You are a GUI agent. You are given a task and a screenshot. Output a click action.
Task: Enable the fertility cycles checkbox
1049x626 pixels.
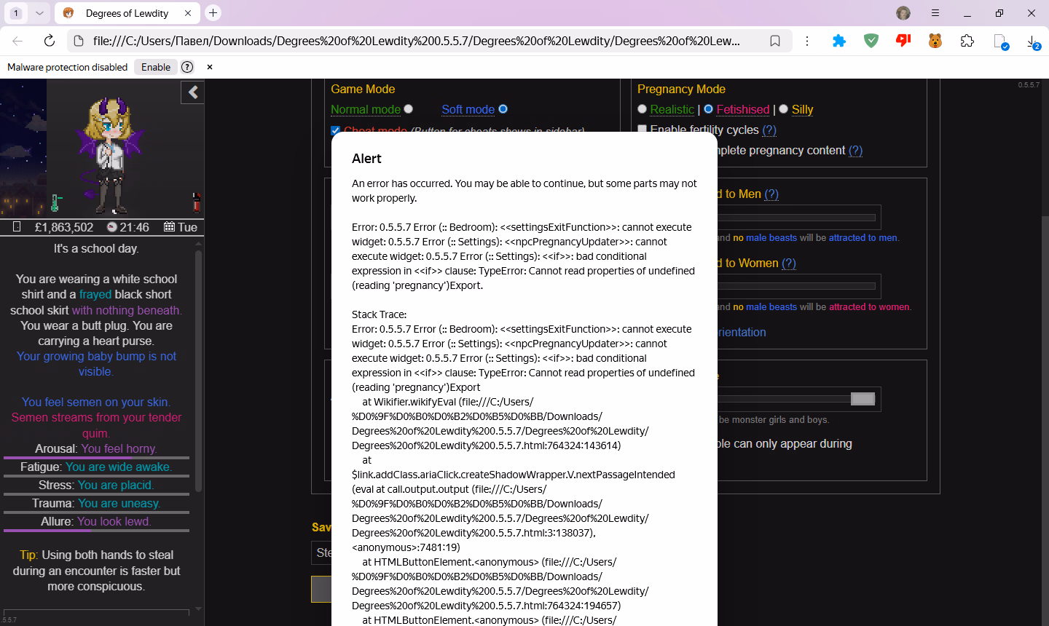642,130
